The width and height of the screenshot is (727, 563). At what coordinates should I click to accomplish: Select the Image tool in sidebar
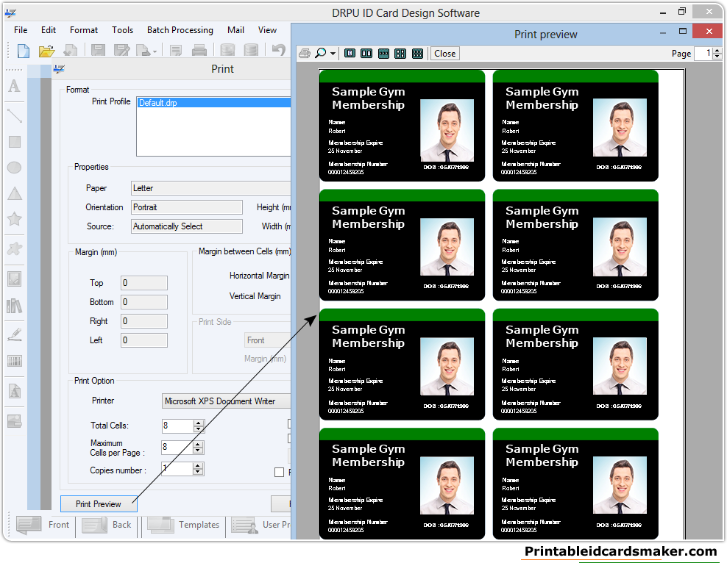[15, 279]
